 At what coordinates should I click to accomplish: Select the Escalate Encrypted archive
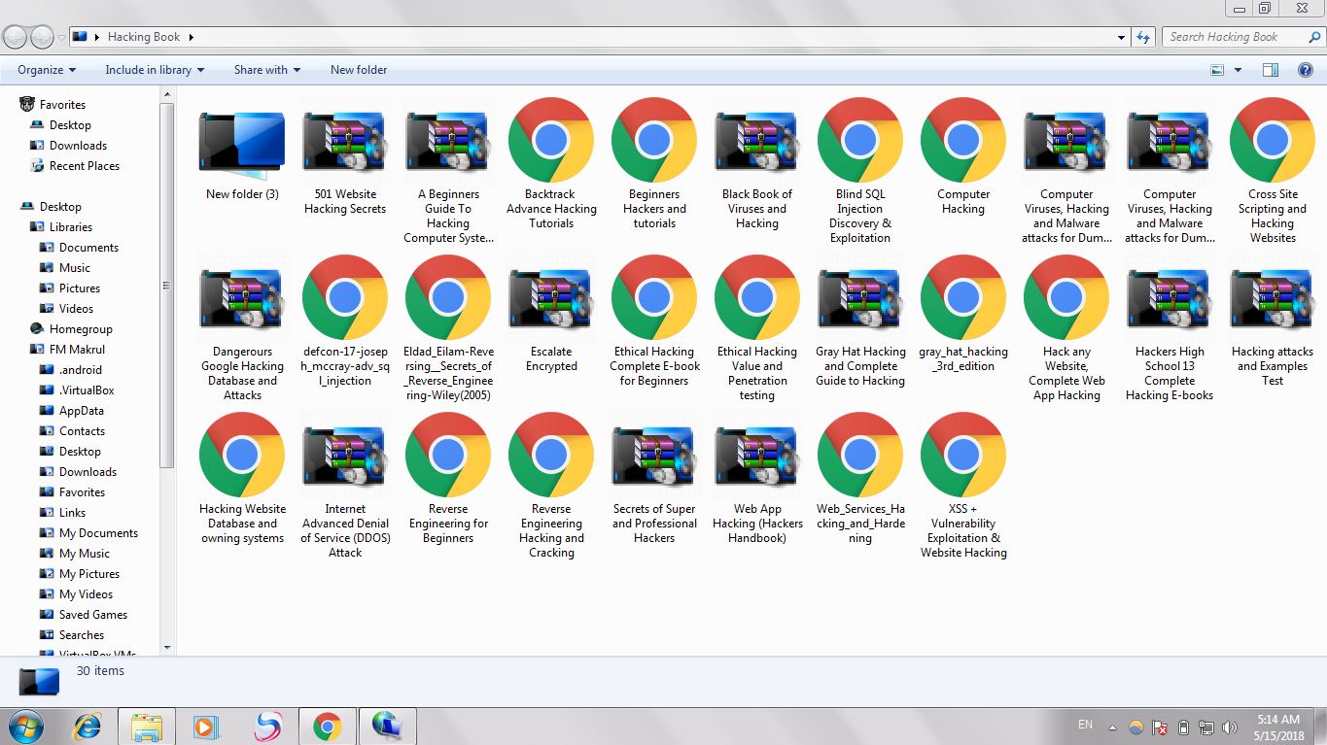click(x=551, y=314)
